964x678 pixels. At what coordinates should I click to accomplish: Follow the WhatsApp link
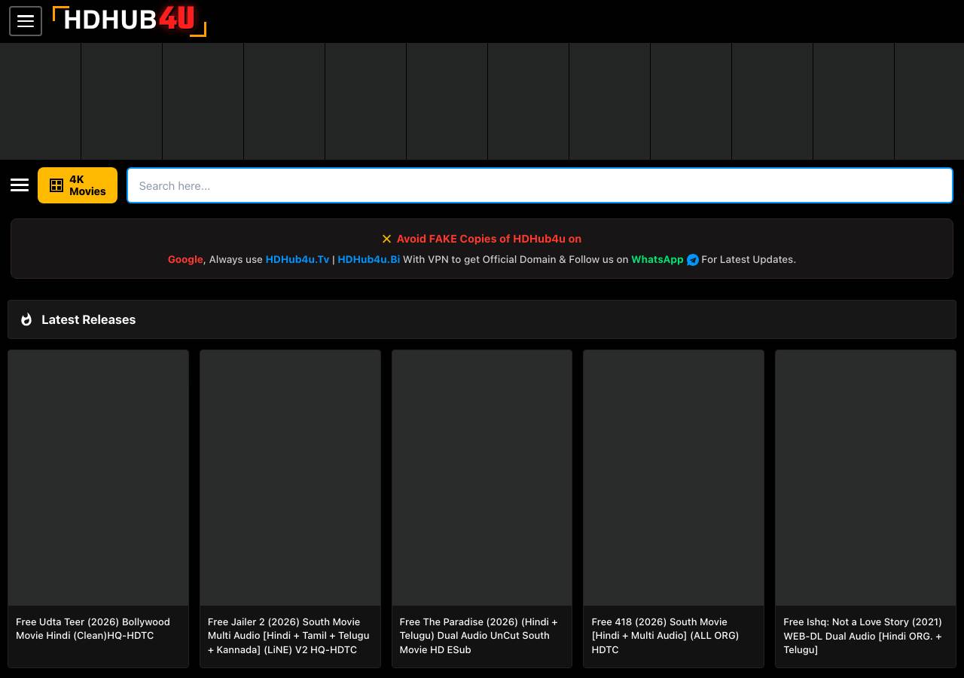(657, 259)
